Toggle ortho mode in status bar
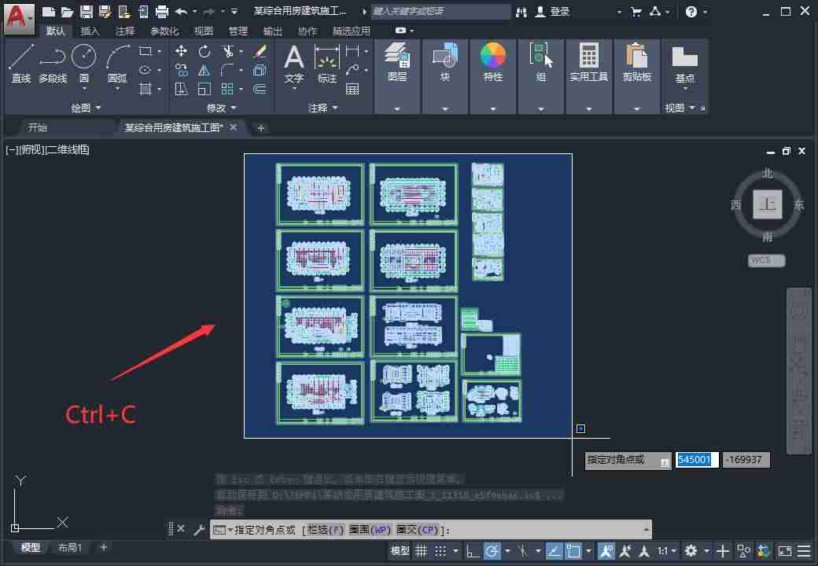The height and width of the screenshot is (566, 818). 472,551
